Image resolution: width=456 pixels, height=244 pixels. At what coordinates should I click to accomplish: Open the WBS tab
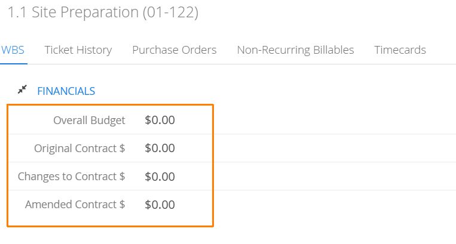pyautogui.click(x=13, y=50)
